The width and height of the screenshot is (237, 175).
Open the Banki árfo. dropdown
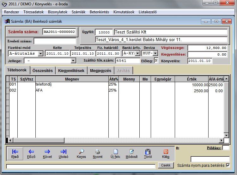pyautogui.click(x=137, y=54)
